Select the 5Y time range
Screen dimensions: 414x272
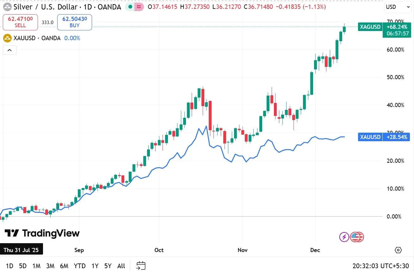tap(108, 266)
